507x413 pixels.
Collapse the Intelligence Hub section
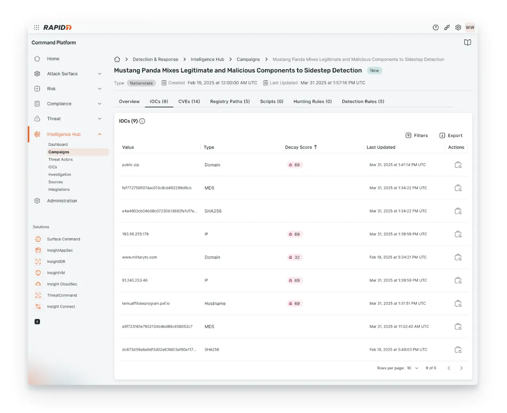coord(99,134)
